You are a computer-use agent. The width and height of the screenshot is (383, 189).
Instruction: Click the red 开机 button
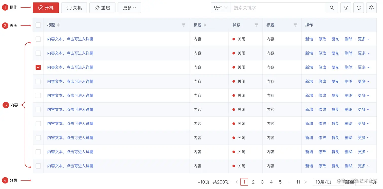(x=46, y=8)
